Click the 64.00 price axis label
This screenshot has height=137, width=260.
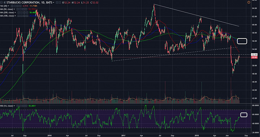tap(255, 8)
